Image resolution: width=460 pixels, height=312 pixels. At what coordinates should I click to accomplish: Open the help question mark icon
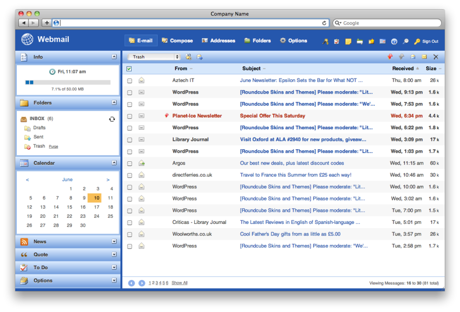(394, 41)
